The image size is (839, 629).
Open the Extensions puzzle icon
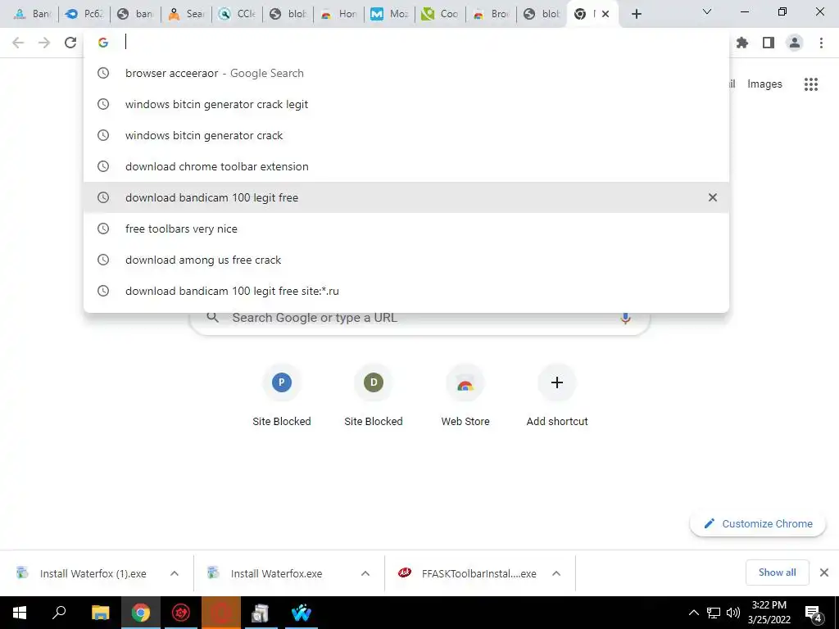tap(742, 43)
